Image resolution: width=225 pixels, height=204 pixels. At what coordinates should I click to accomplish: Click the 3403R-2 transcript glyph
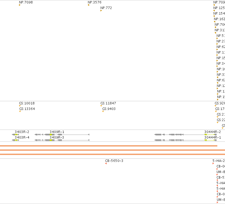[15, 135]
